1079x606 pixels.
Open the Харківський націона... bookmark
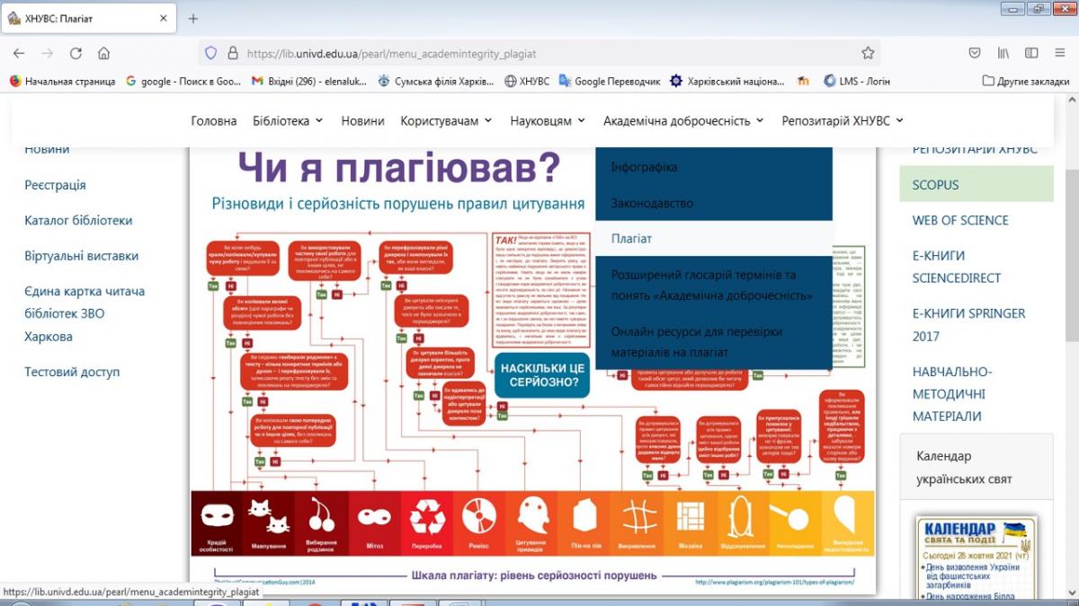click(x=727, y=81)
